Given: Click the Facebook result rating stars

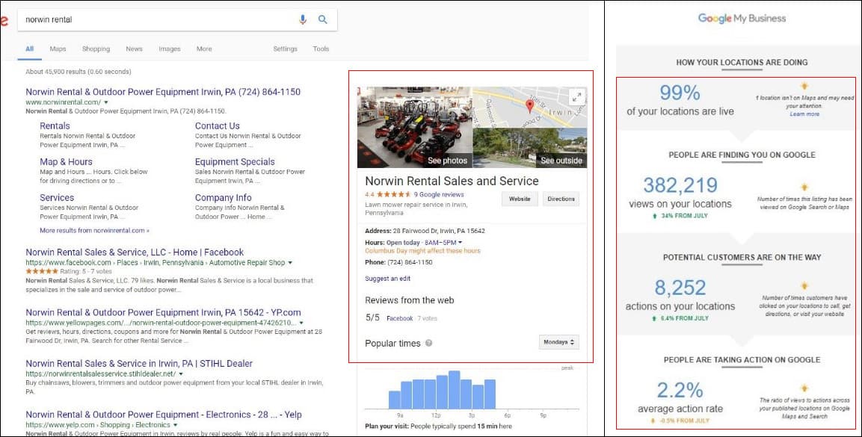Looking at the screenshot, I should pos(42,271).
